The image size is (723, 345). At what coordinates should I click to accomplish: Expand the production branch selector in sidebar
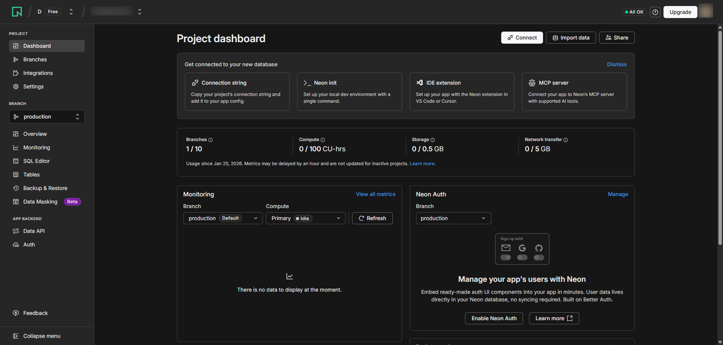[47, 117]
